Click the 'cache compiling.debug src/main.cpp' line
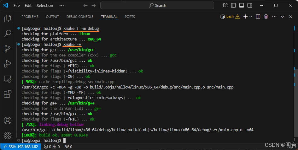 [x=77, y=82]
